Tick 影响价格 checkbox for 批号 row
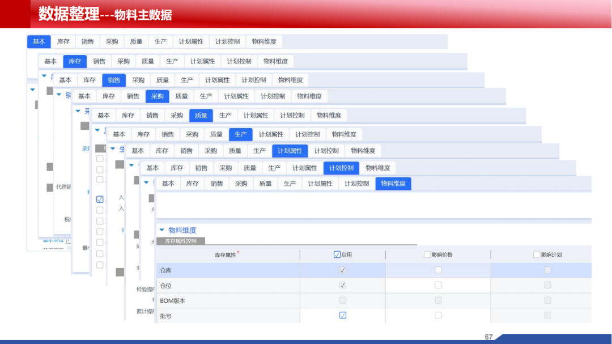The width and height of the screenshot is (612, 344). click(438, 316)
